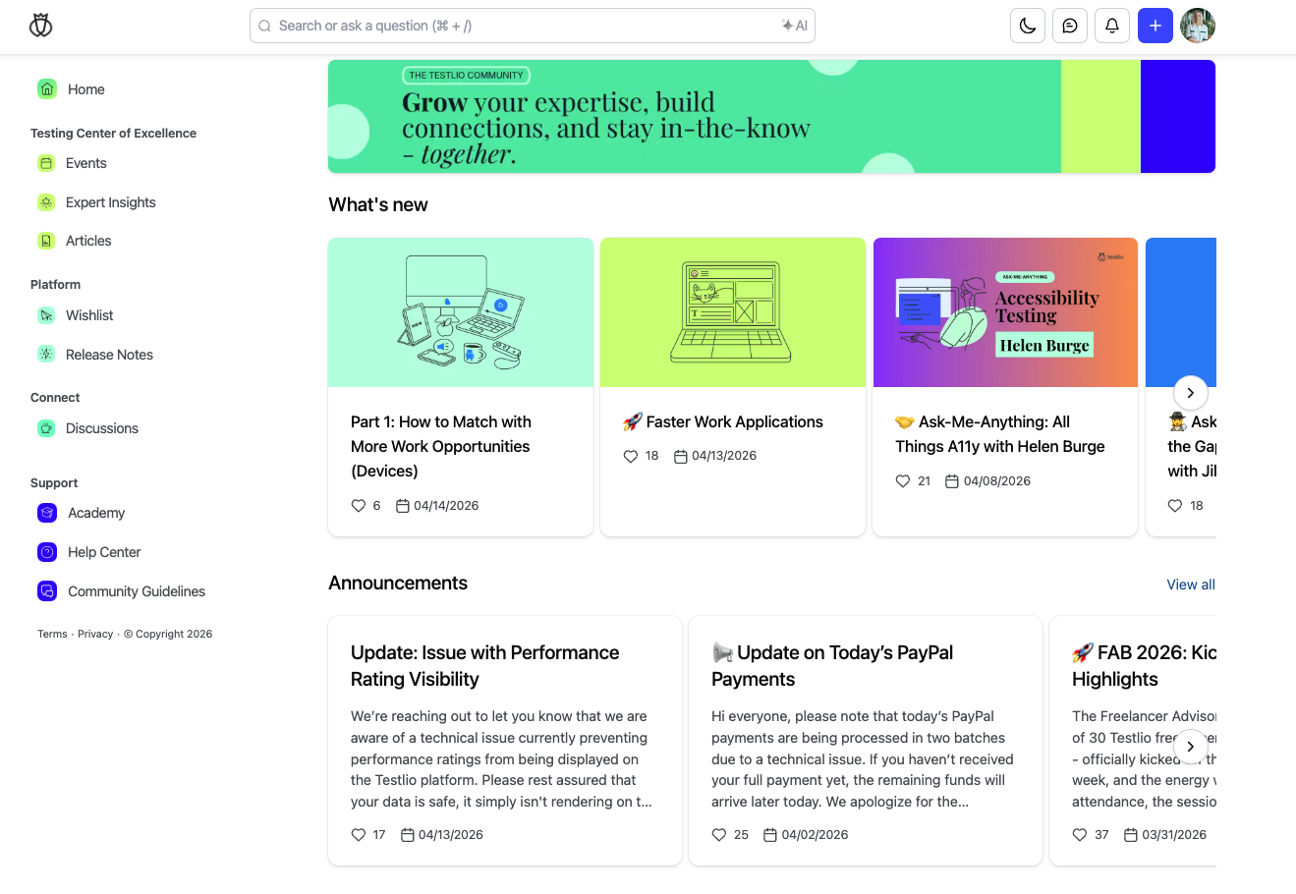Click the Expert Insights lightbulb icon
Image resolution: width=1296 pixels, height=894 pixels.
click(x=46, y=202)
